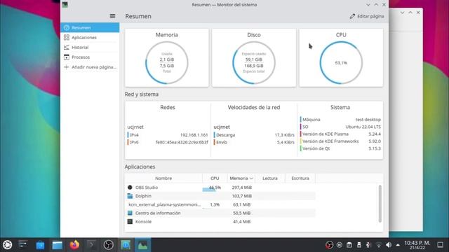The width and height of the screenshot is (449, 252).
Task: Click the Máquina value test-desktop
Action: (368, 120)
